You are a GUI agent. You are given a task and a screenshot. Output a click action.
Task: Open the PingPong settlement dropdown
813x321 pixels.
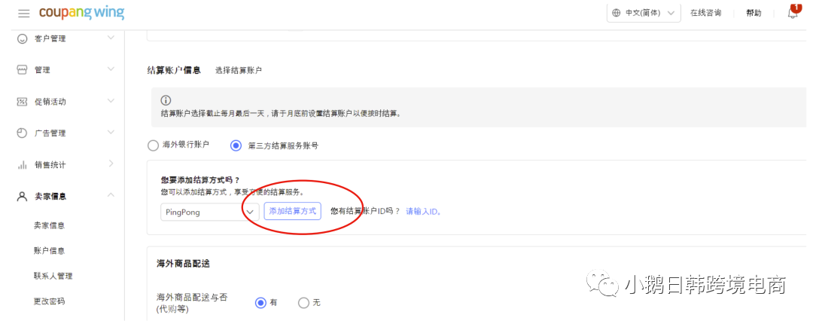click(209, 212)
